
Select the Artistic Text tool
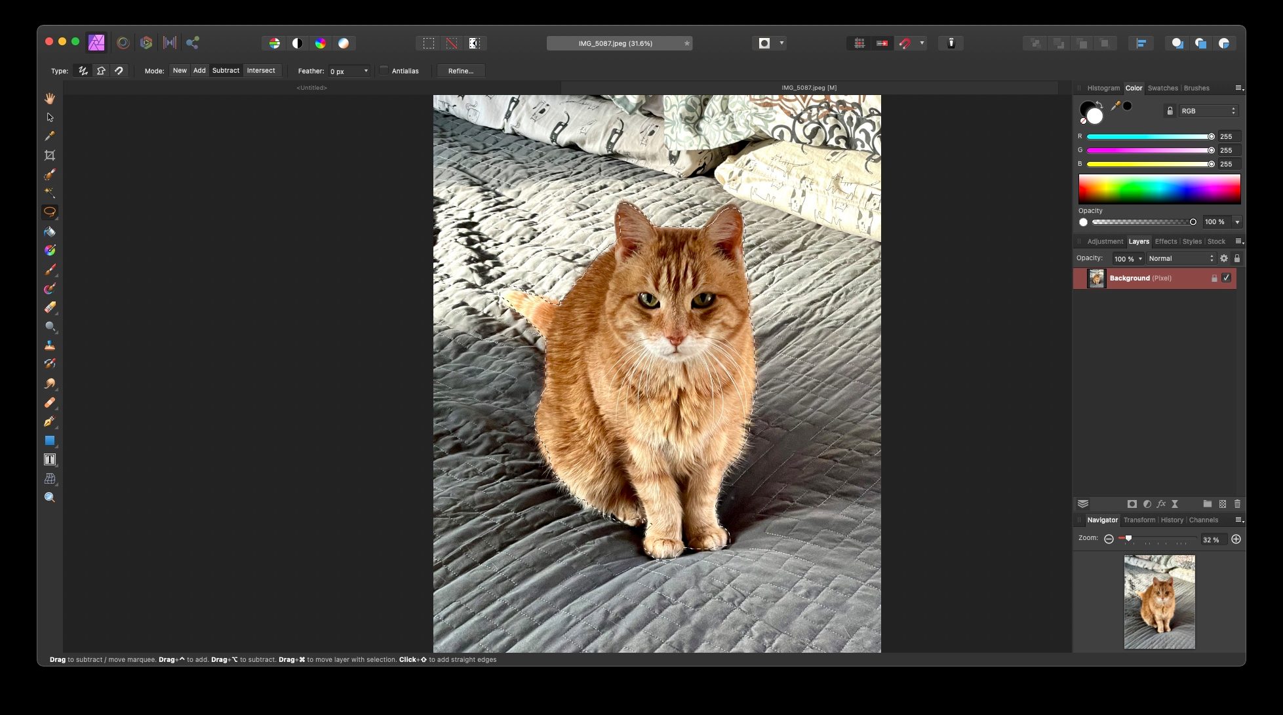[50, 459]
